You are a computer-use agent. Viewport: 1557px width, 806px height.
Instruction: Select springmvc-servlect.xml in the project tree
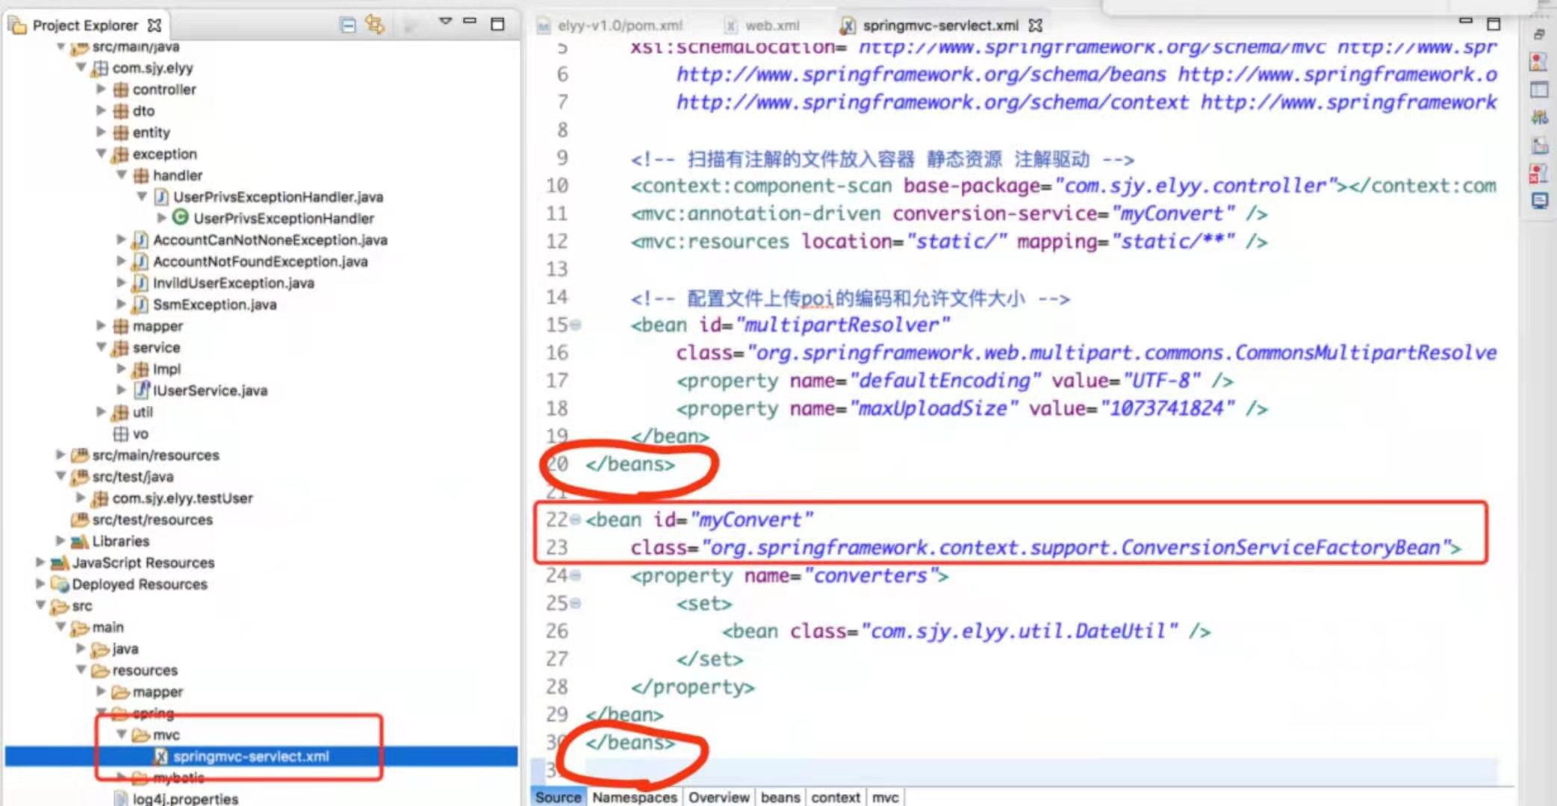[x=251, y=756]
